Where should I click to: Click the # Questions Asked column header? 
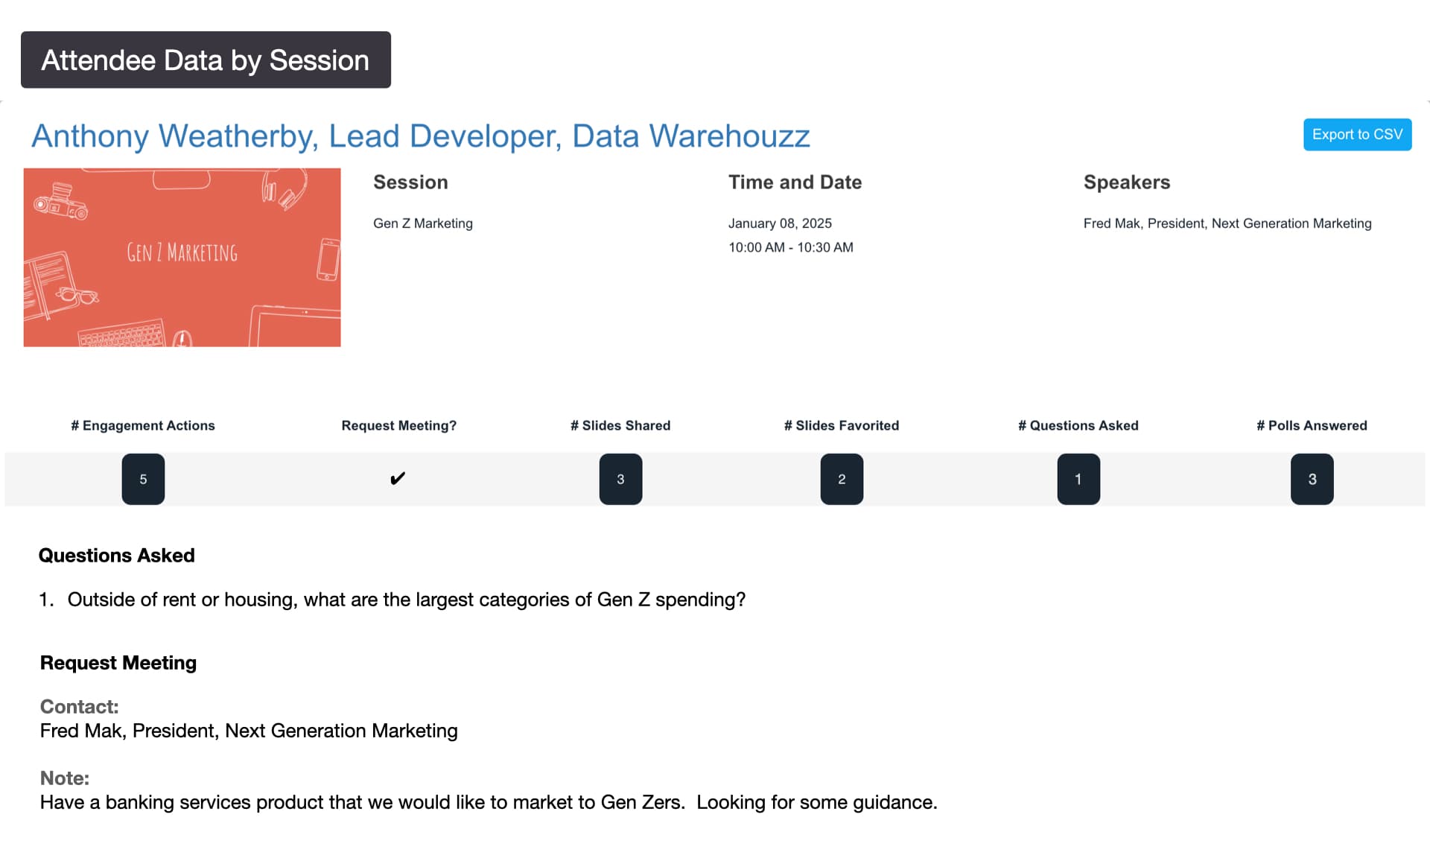(x=1078, y=425)
